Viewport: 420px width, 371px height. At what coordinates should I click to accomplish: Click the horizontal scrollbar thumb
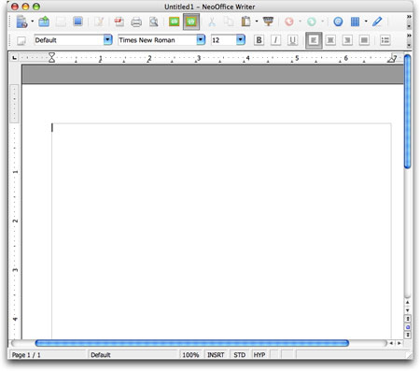point(192,343)
